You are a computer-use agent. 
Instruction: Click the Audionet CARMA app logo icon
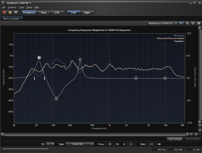pos(3,3)
